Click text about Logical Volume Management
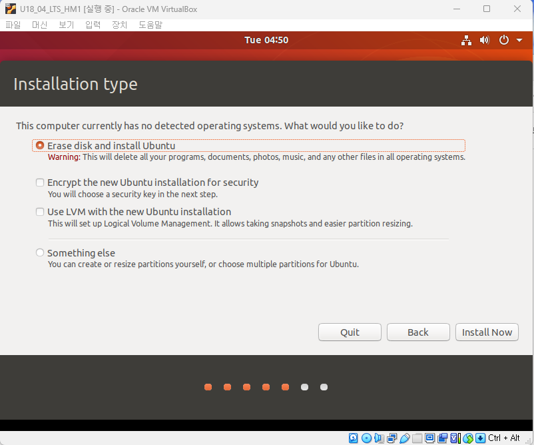The image size is (534, 445). click(x=230, y=224)
